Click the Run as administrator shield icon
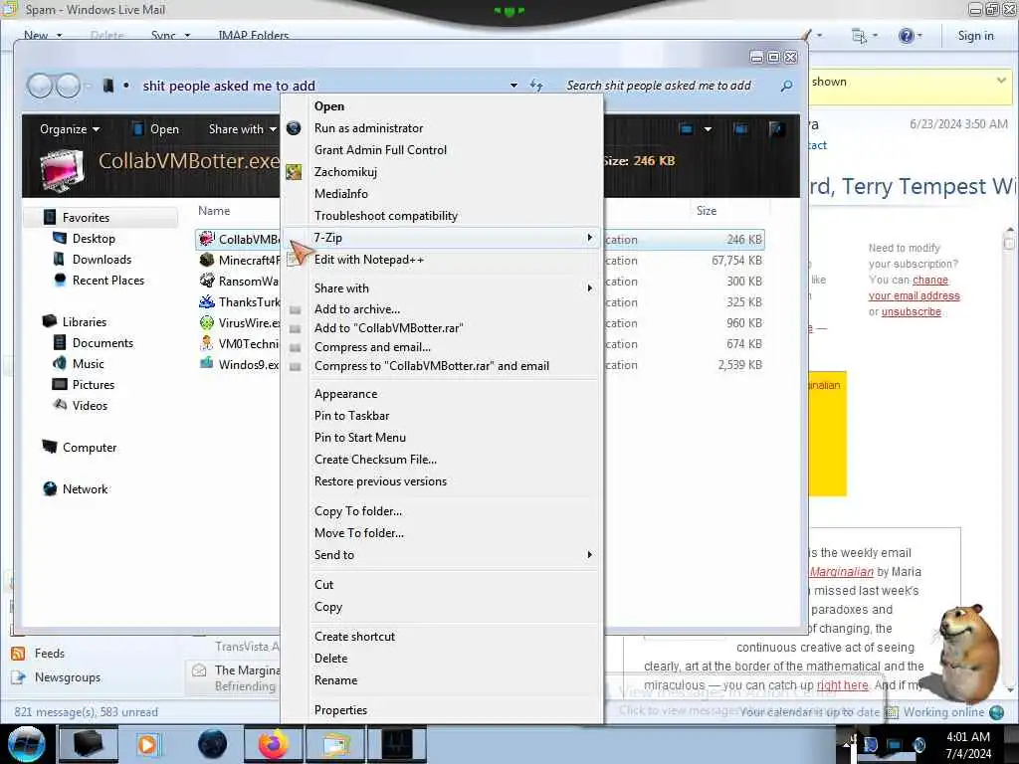This screenshot has width=1019, height=764. (x=294, y=128)
